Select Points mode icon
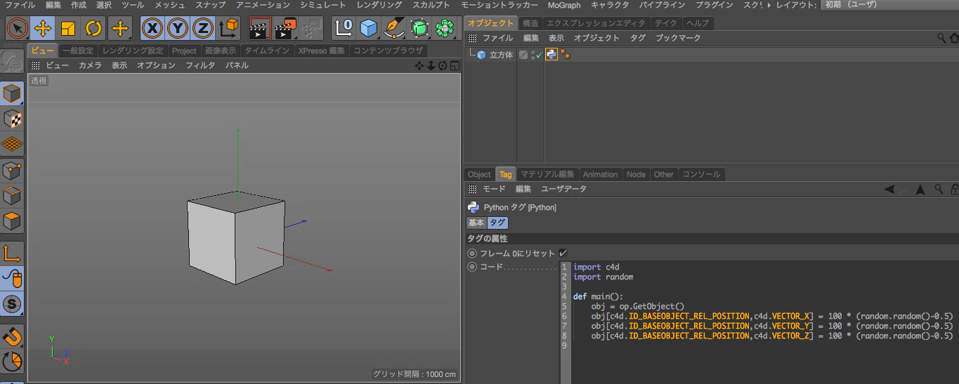 (x=12, y=171)
